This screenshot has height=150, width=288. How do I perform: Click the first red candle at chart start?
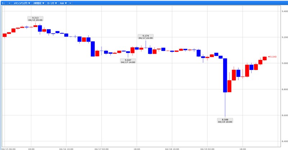pos(5,35)
